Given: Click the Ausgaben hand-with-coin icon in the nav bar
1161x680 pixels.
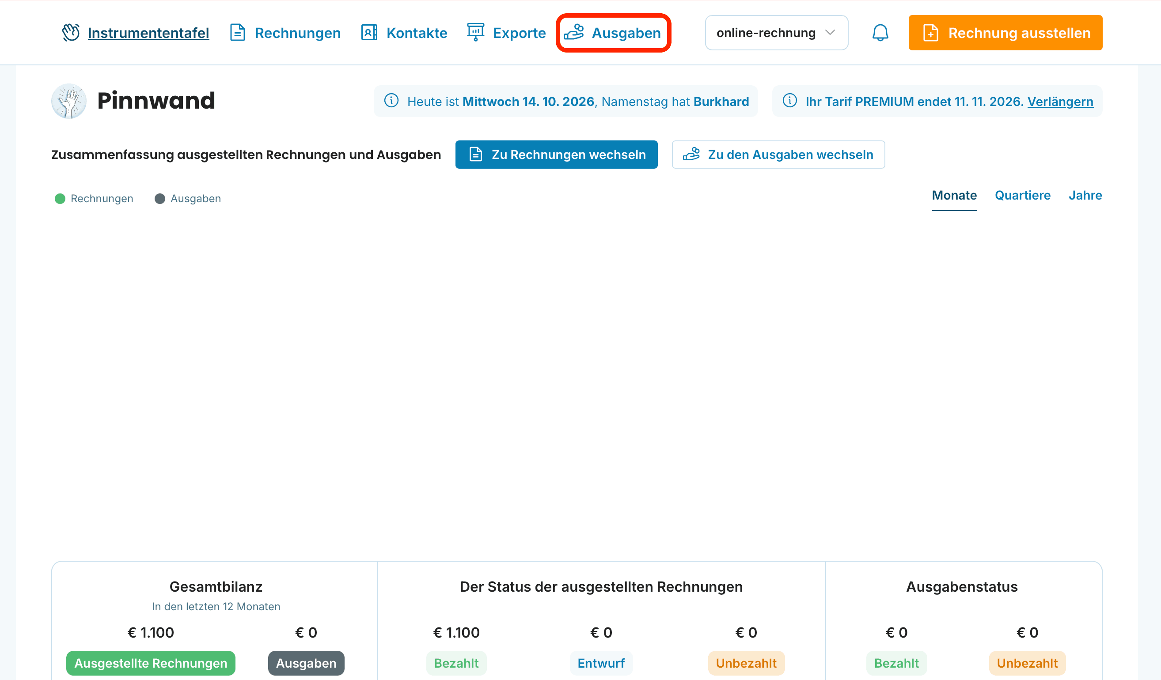Looking at the screenshot, I should 574,33.
